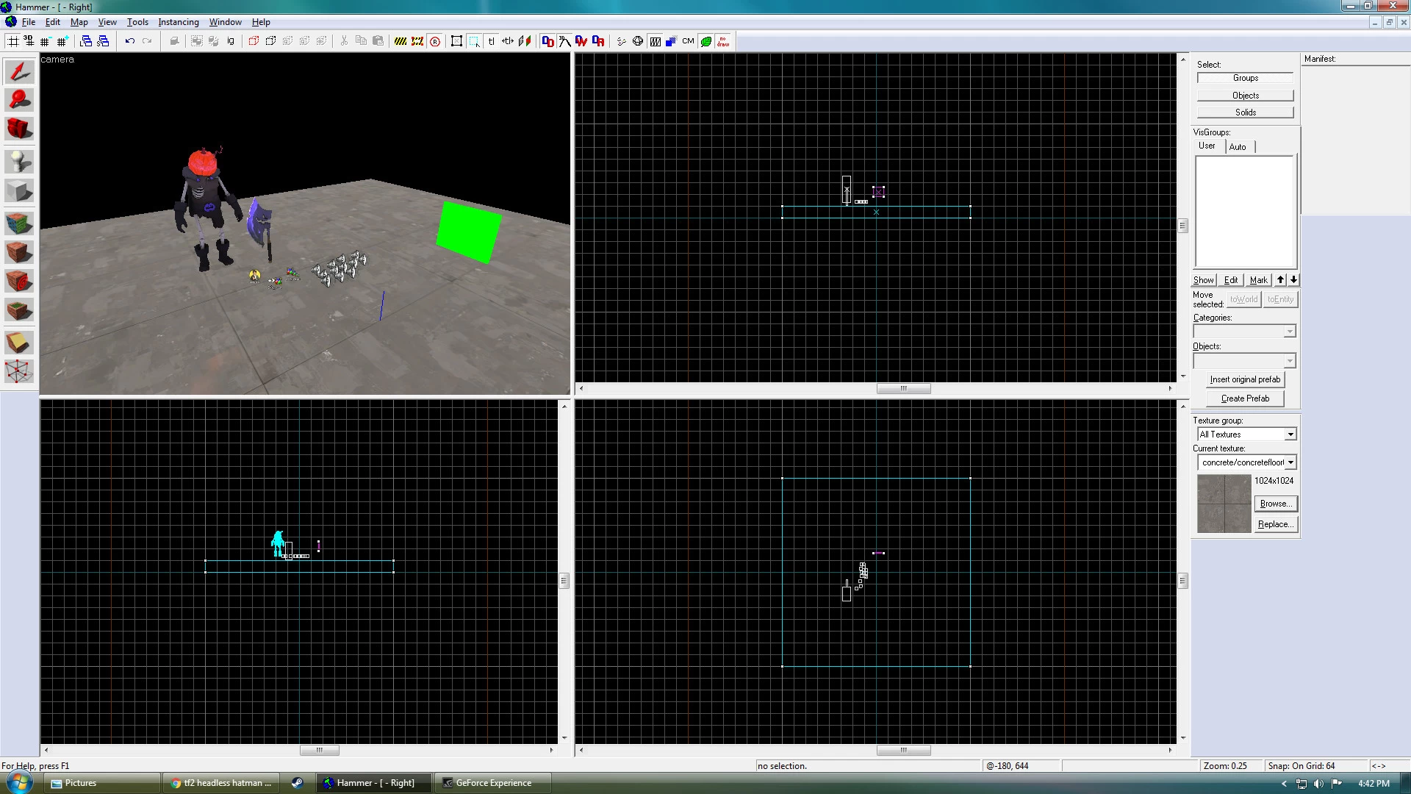Switch to the Auto visgroups tab
Image resolution: width=1411 pixels, height=794 pixels.
pos(1238,147)
